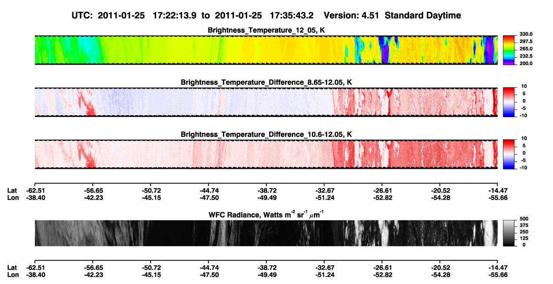
Task: Click longitude -54.28 beneath the WFC Radiance strip
Action: 440,275
